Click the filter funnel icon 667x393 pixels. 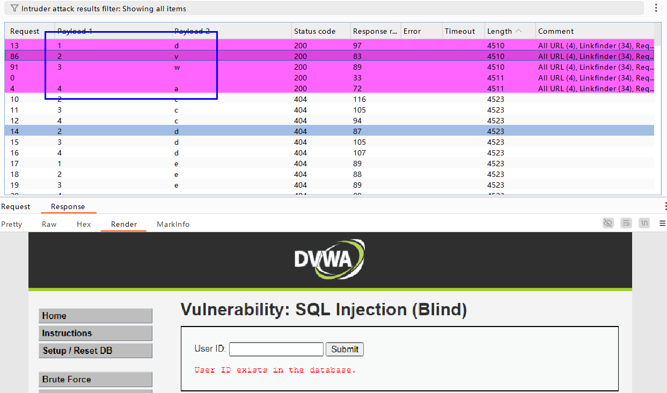13,8
